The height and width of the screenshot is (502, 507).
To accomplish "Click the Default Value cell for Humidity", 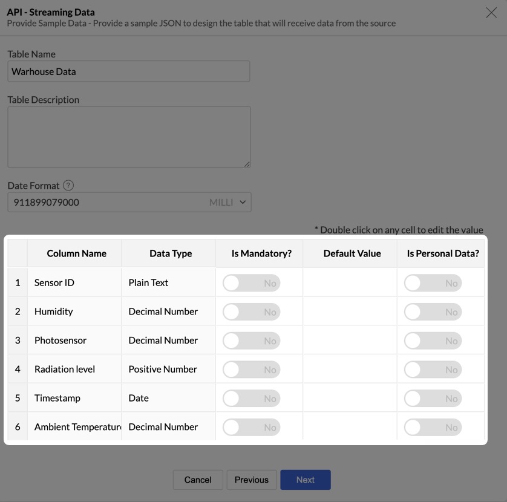I will click(350, 311).
